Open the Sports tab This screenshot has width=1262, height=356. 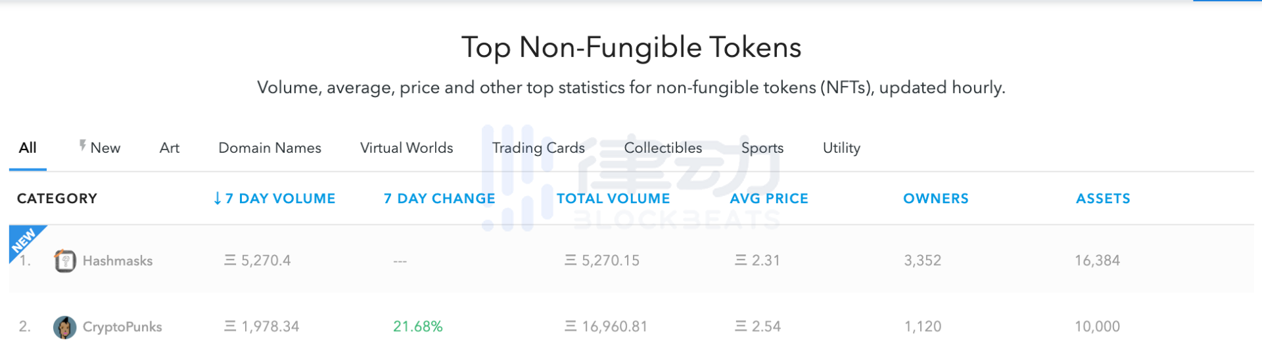pyautogui.click(x=762, y=148)
